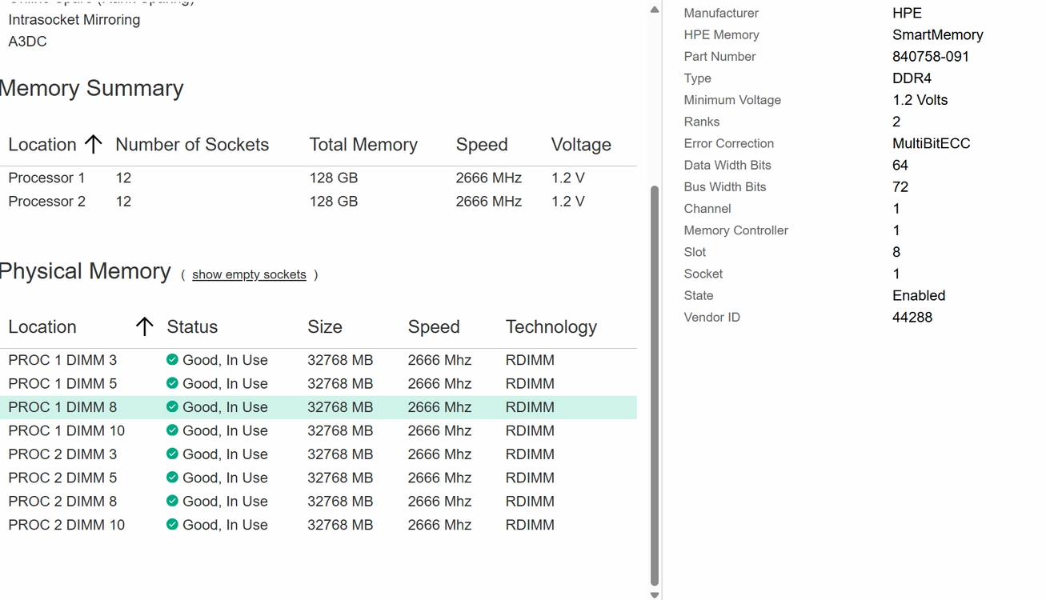
Task: Click the show empty sockets link
Action: [x=249, y=274]
